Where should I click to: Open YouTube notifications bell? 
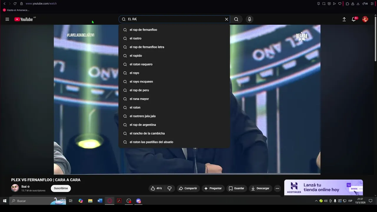point(354,19)
